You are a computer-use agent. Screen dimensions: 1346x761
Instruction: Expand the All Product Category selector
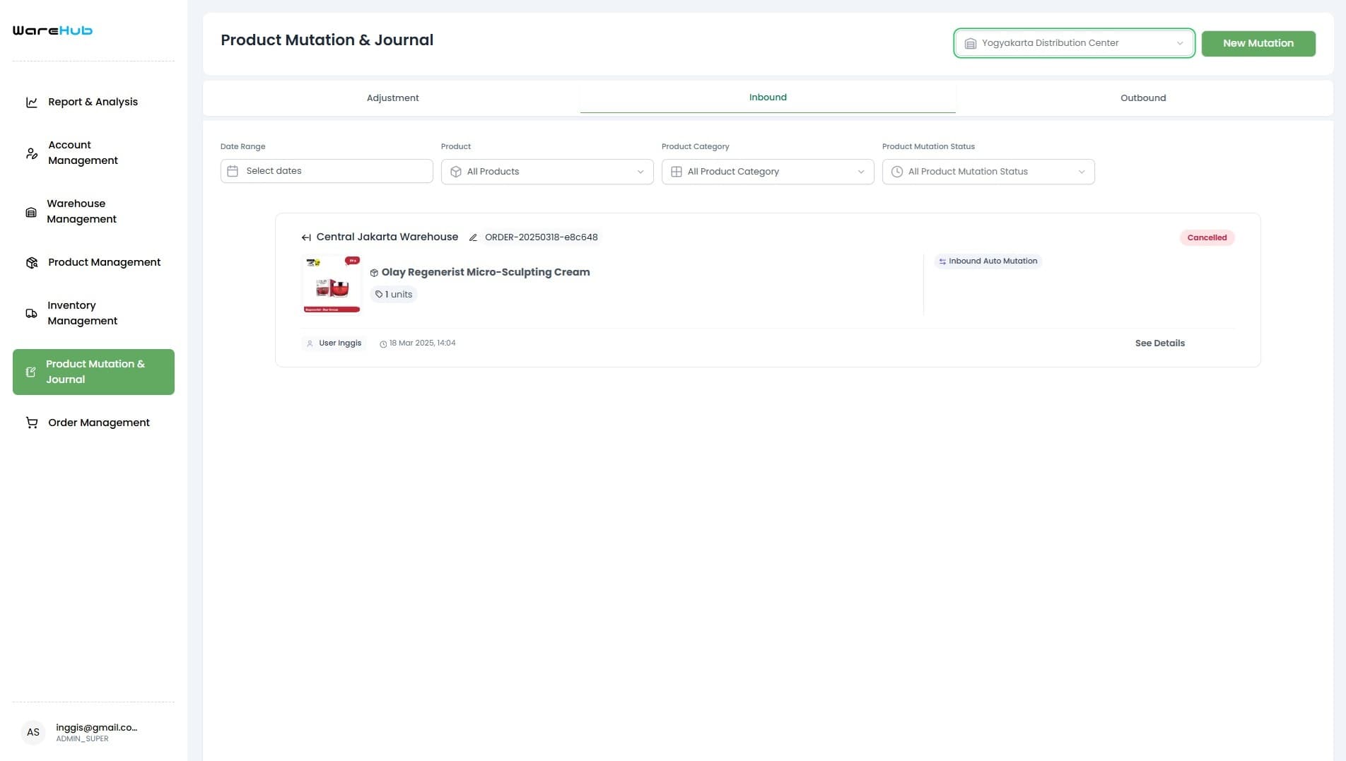(767, 171)
